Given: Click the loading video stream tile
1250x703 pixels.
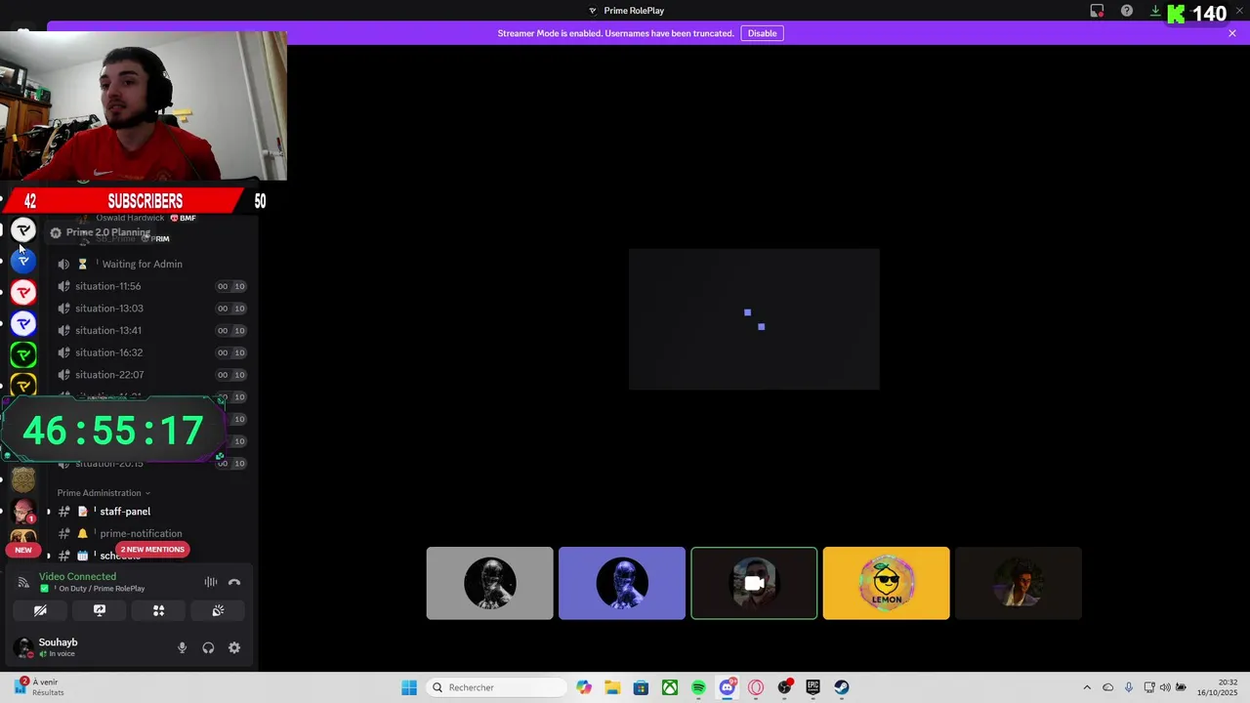Looking at the screenshot, I should [x=754, y=319].
